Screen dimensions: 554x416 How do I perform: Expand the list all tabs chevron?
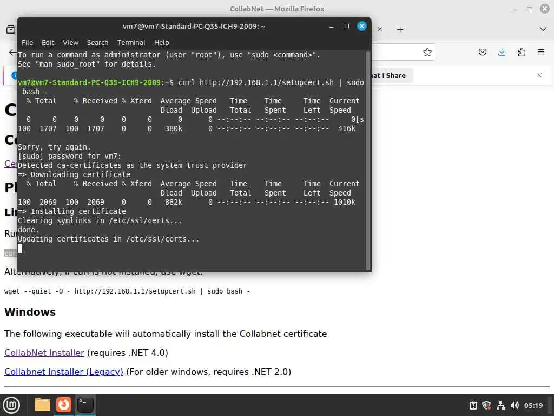[x=543, y=29]
